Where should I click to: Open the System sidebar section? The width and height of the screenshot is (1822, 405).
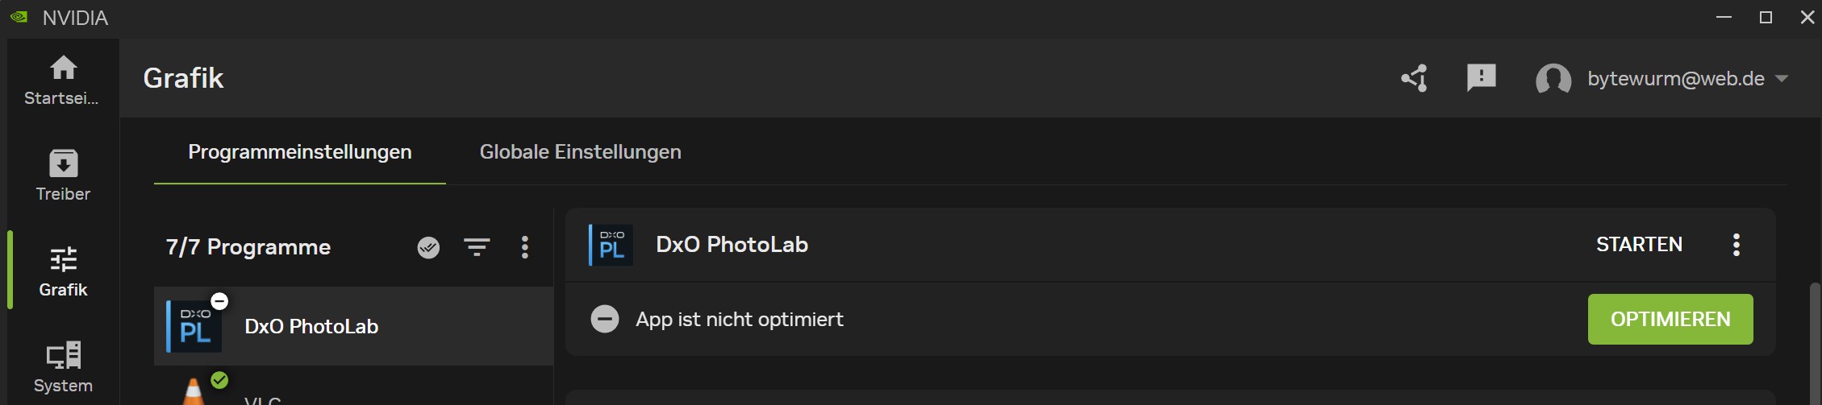[x=63, y=356]
